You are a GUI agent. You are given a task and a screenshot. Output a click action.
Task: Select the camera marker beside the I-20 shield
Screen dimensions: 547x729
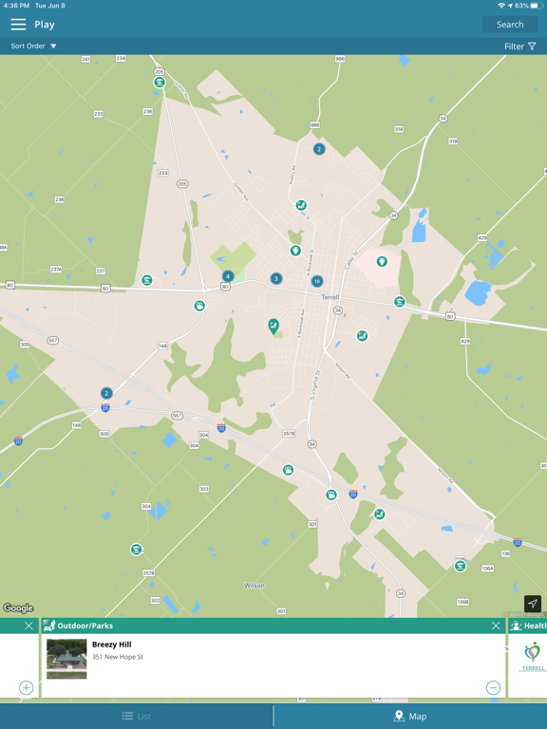[330, 495]
